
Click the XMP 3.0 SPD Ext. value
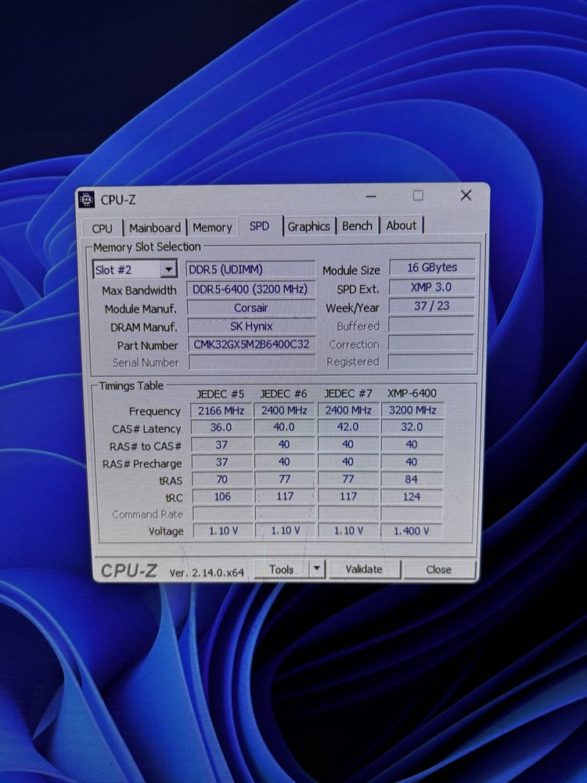click(x=431, y=287)
